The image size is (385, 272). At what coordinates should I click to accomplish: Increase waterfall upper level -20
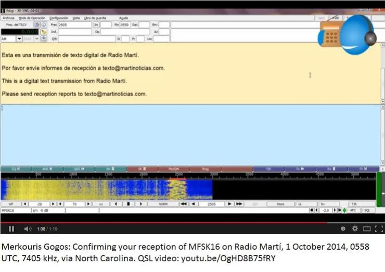53,204
